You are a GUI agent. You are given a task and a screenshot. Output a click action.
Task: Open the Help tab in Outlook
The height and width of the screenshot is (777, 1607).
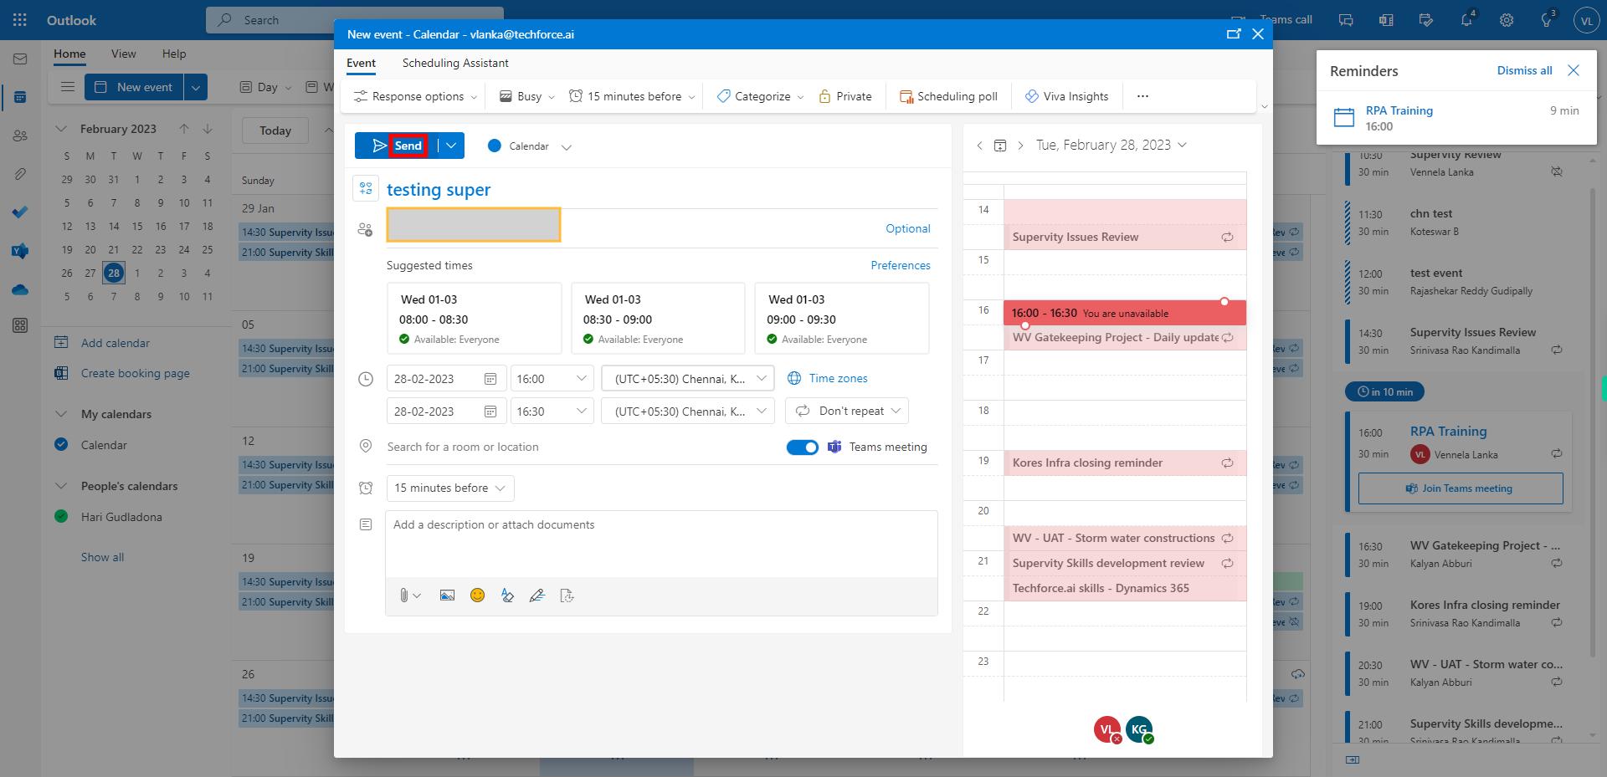coord(174,54)
